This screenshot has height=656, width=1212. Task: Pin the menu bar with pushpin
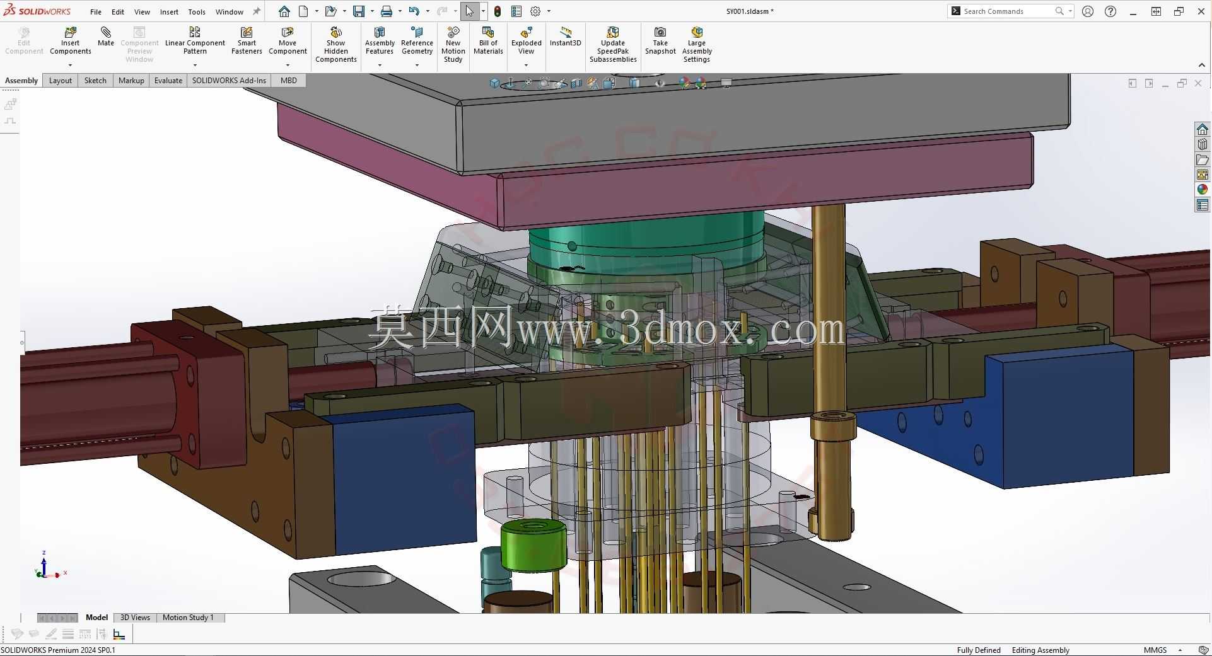[x=257, y=11]
